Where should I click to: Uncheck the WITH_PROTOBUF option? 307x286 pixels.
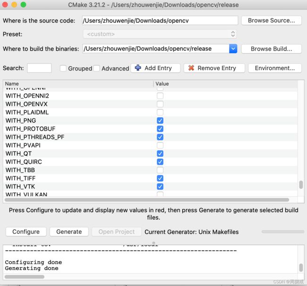(x=160, y=129)
